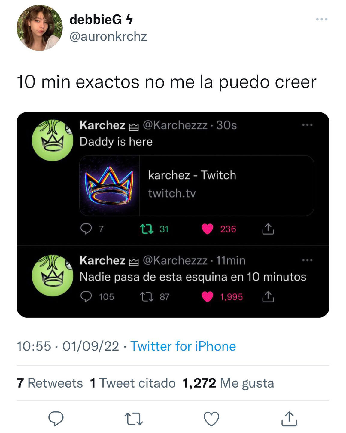View the 1 Tweet citado list
Viewport: 346px width, 433px height.
coord(133,383)
